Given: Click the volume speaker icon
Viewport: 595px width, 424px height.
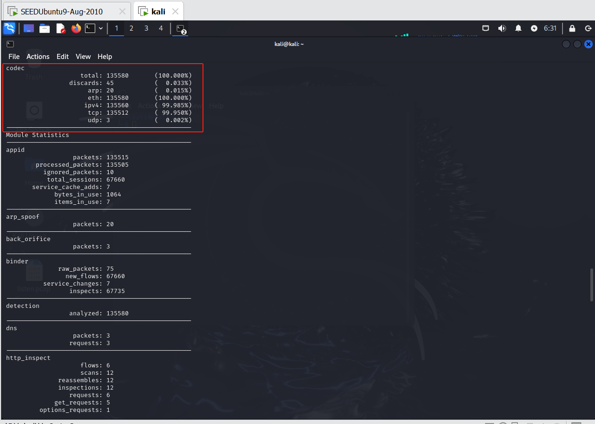Looking at the screenshot, I should coord(502,28).
